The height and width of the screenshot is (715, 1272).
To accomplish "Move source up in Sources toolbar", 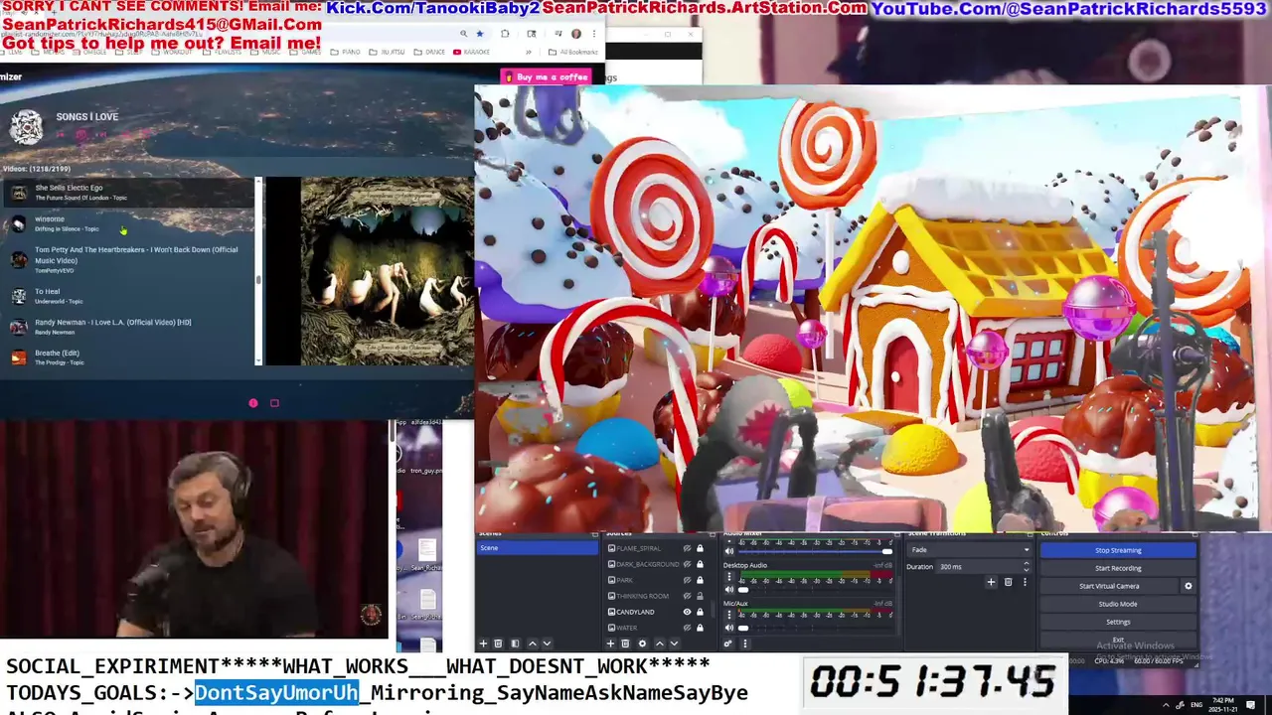I will 659,643.
